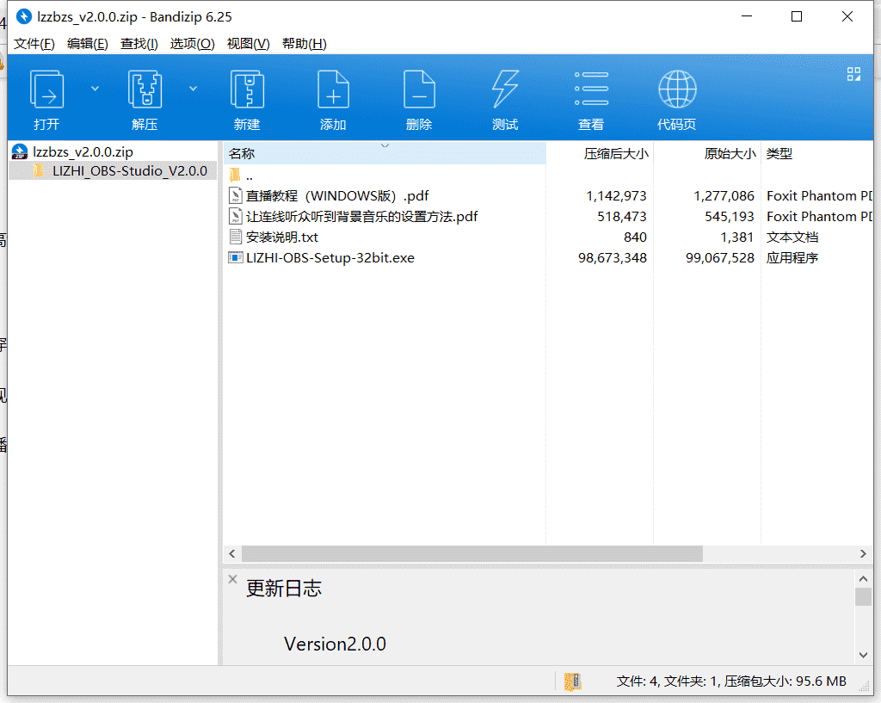Click the horizontal scrollbar left arrow

tap(232, 553)
